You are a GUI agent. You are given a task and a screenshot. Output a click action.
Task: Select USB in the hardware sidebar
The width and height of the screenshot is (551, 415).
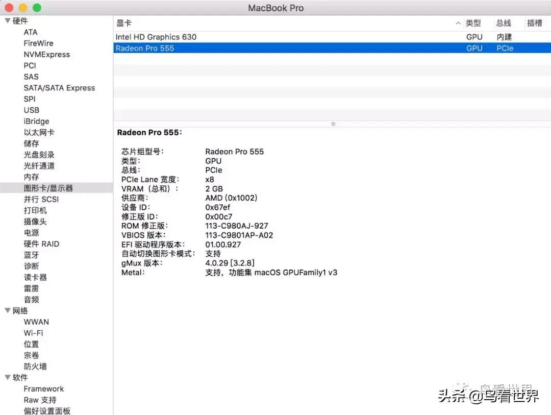coord(32,110)
